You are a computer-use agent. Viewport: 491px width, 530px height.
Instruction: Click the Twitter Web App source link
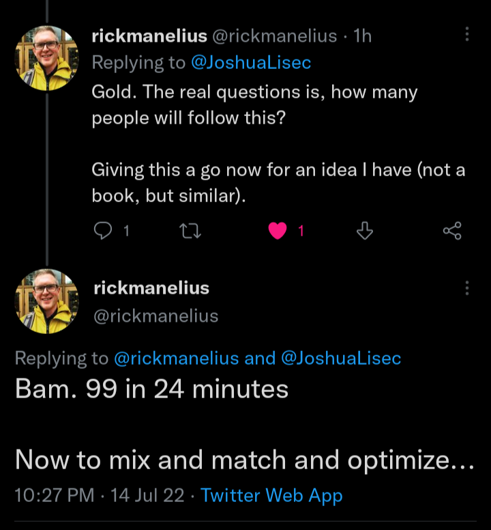(x=271, y=495)
